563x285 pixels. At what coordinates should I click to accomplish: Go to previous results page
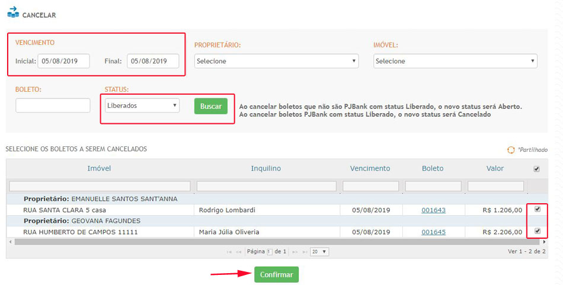pos(239,252)
